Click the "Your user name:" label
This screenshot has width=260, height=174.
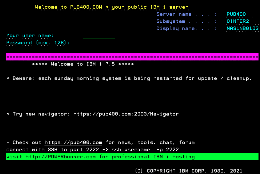click(30, 36)
